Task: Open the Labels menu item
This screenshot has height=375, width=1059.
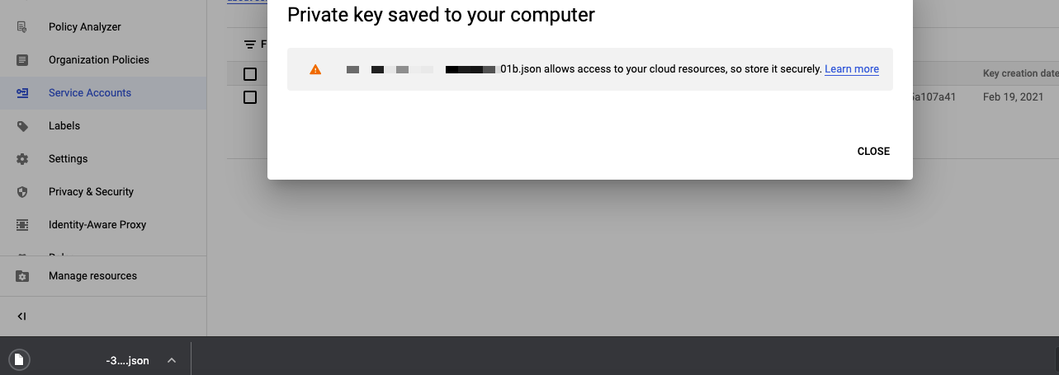Action: [x=64, y=126]
